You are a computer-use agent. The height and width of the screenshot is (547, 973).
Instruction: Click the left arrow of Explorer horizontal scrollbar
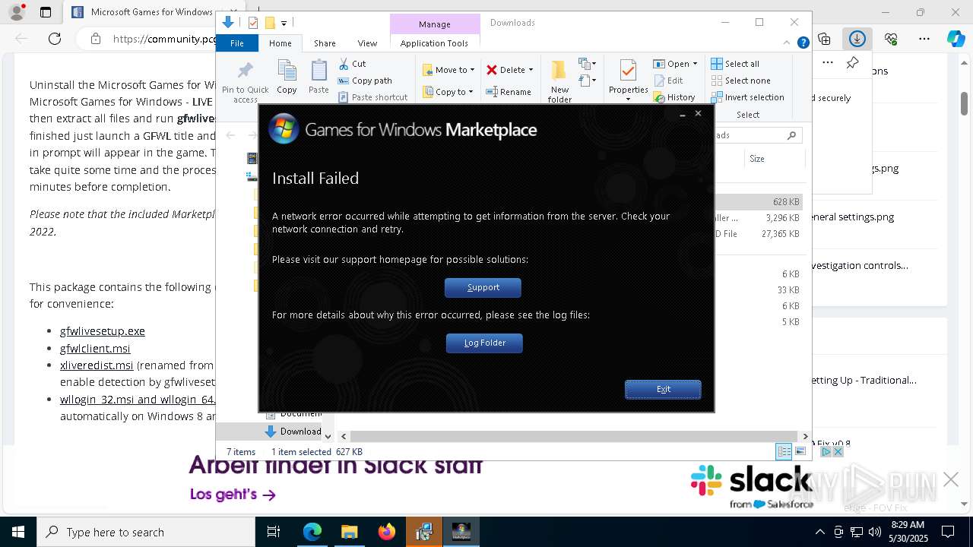pyautogui.click(x=344, y=436)
